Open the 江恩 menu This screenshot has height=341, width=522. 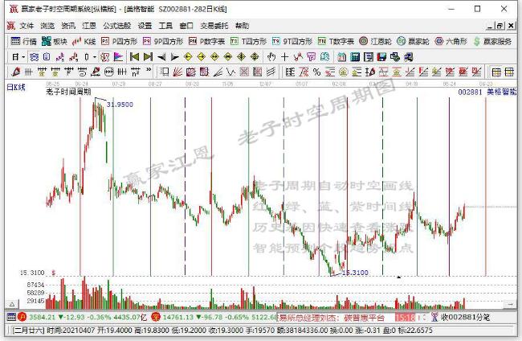(89, 26)
